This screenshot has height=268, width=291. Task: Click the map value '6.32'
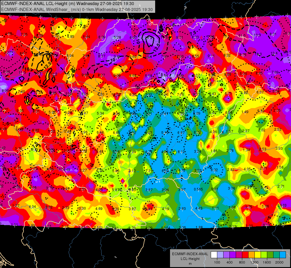214,170
